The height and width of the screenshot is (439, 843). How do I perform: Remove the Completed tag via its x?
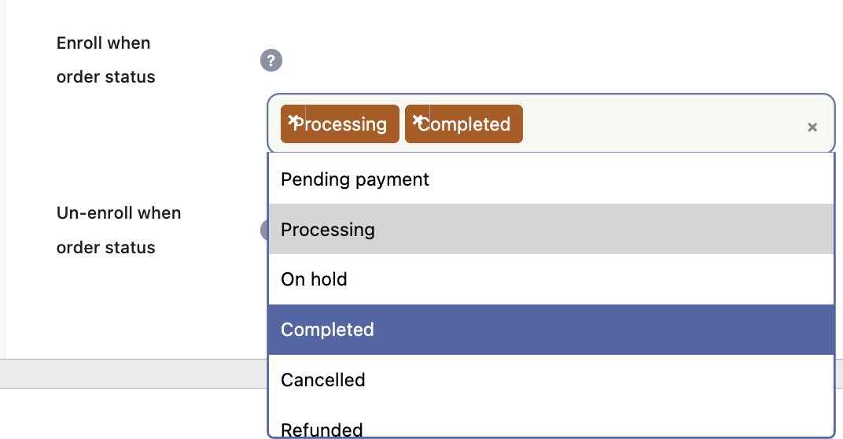(418, 120)
